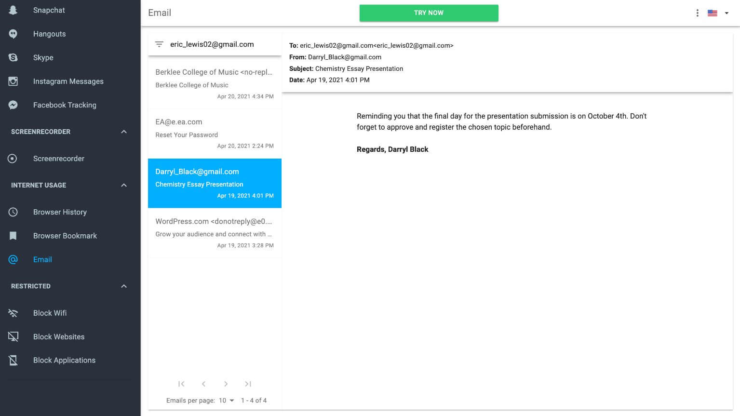Viewport: 740px width, 416px height.
Task: Open the emails per page dropdown
Action: pos(226,401)
